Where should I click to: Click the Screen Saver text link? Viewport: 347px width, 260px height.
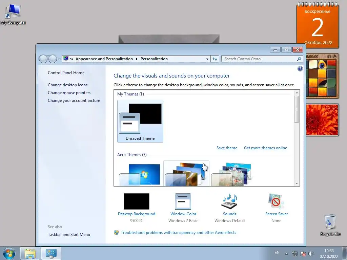(277, 214)
